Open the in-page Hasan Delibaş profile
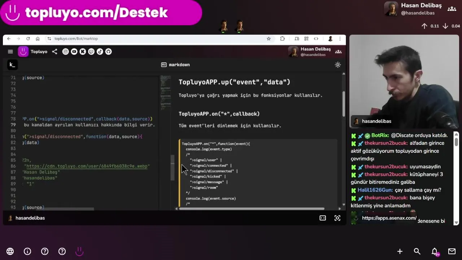 point(310,52)
